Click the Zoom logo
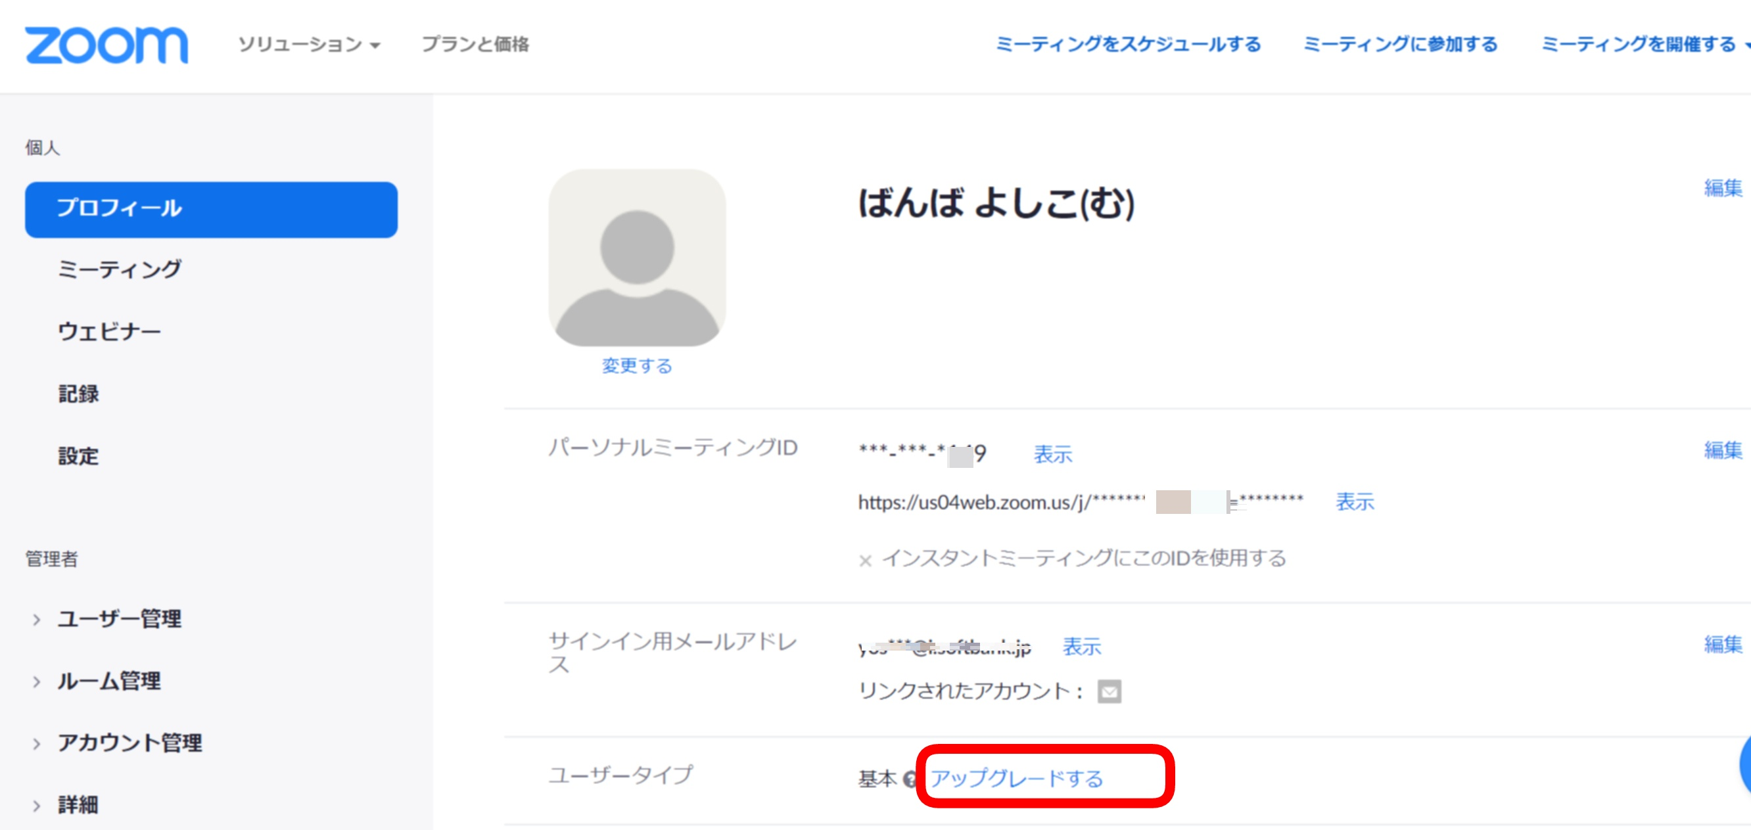 click(x=106, y=45)
